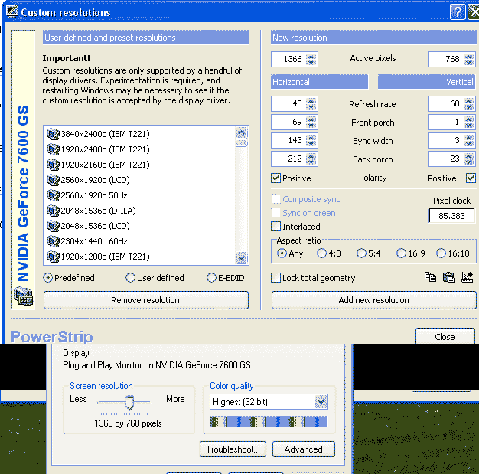Click the vertical back porch 23 spinner
Image resolution: width=479 pixels, height=474 pixels.
click(469, 159)
